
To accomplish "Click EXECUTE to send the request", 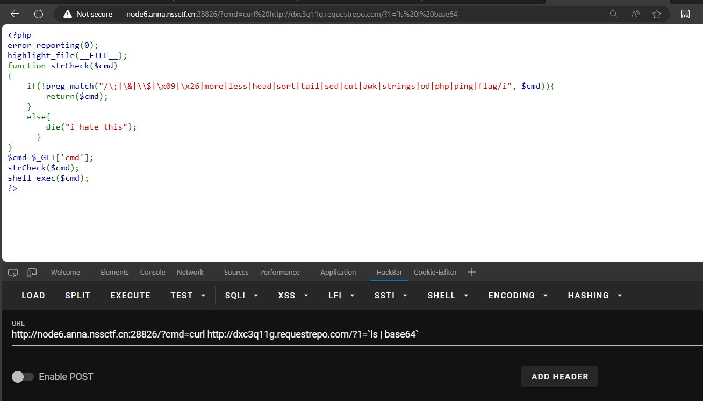I will 131,296.
